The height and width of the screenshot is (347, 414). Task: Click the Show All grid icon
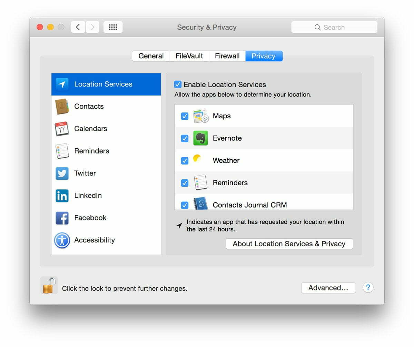pos(113,27)
